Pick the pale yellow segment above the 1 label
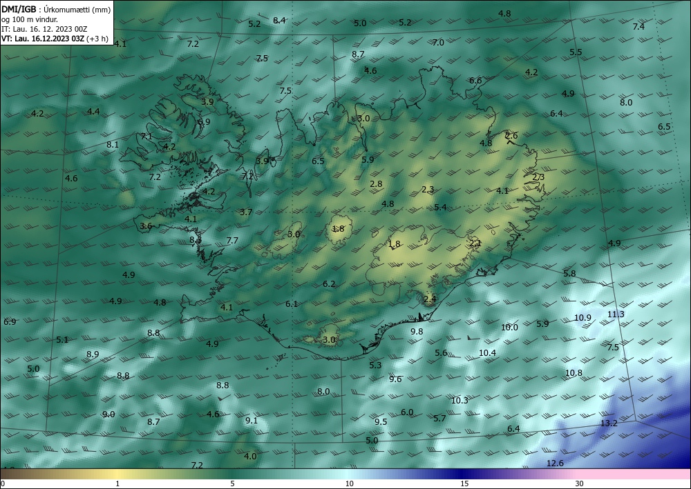This screenshot has width=691, height=489. pos(117,474)
